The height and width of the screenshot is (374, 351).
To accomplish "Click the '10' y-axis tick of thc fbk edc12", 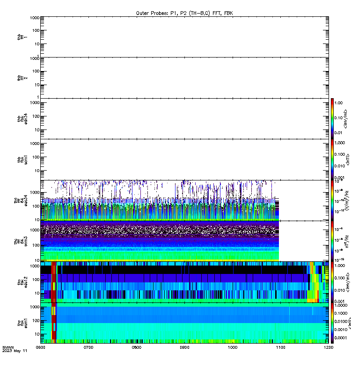I will tap(37, 293).
